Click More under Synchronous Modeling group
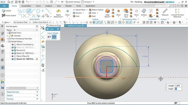Screen dimensions: 188x105 coord(136,13)
